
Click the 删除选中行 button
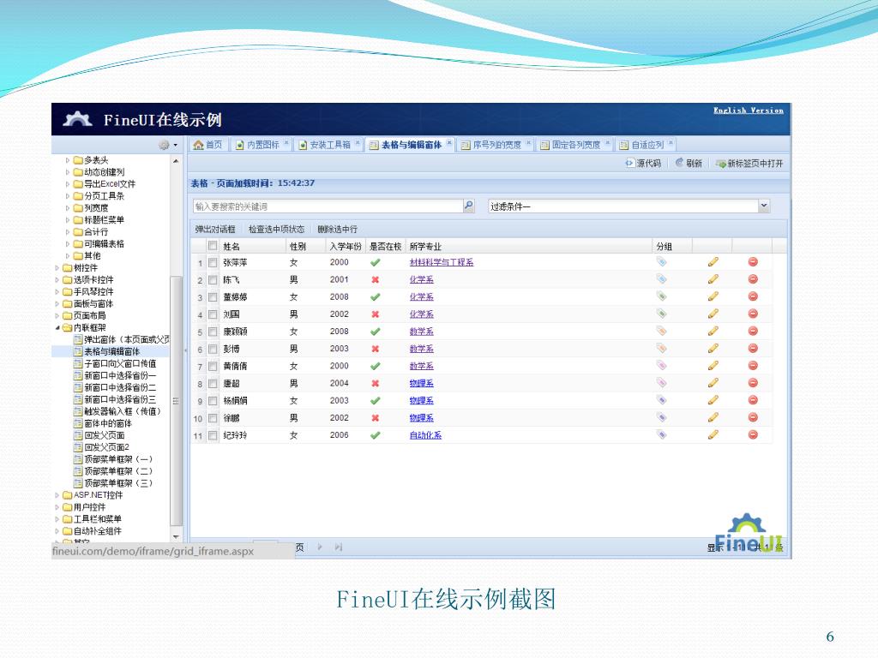[337, 230]
